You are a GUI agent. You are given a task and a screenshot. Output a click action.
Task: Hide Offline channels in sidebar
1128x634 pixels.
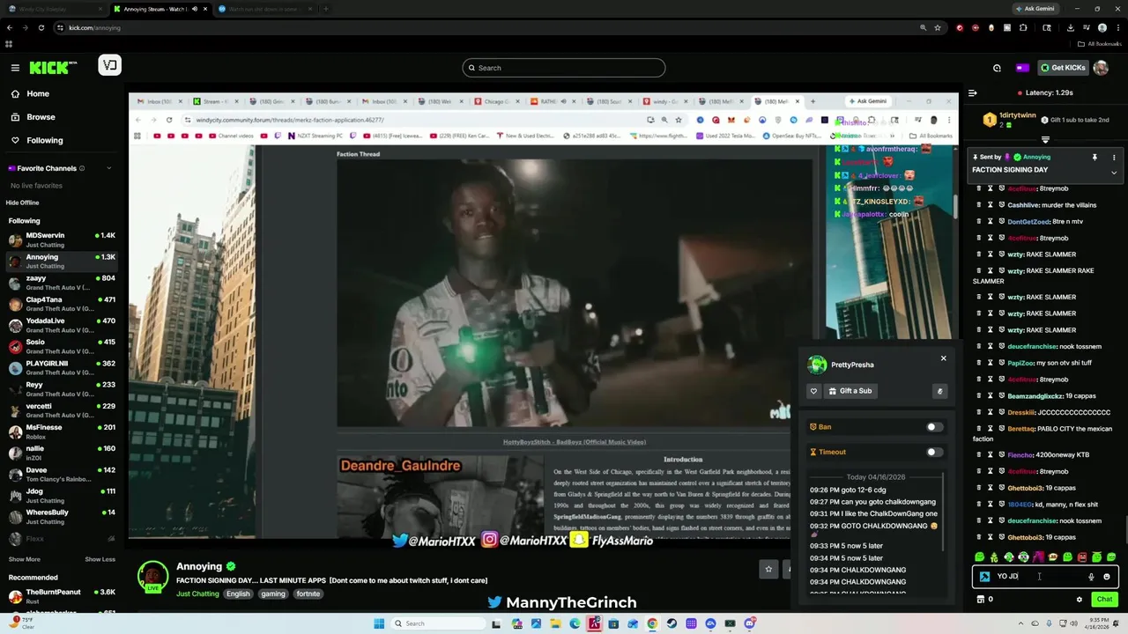point(22,203)
